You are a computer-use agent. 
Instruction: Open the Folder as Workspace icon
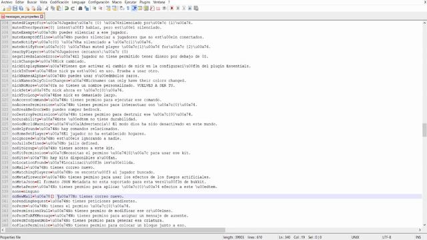(158, 9)
